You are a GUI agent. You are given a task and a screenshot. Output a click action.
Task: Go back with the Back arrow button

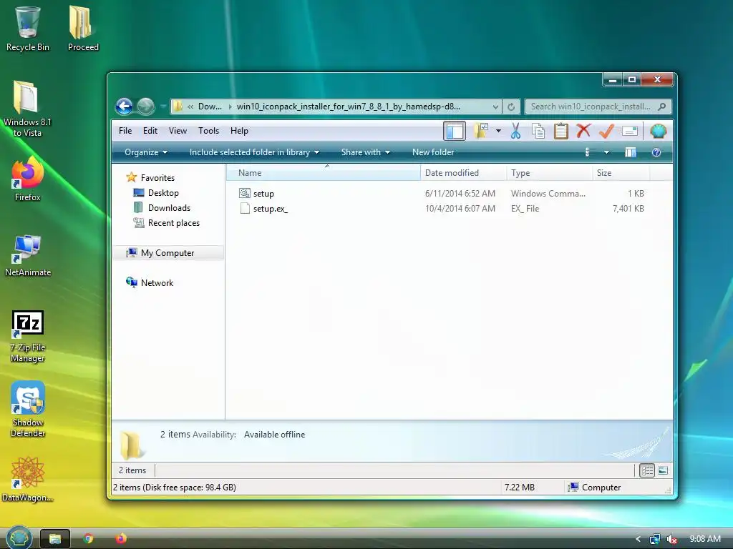(124, 107)
